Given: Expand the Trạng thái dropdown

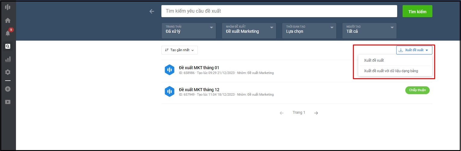Looking at the screenshot, I should click(x=189, y=31).
